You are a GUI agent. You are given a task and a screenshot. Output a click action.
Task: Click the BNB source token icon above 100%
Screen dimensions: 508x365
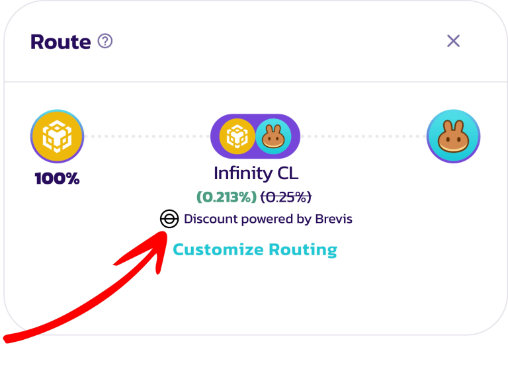[57, 136]
